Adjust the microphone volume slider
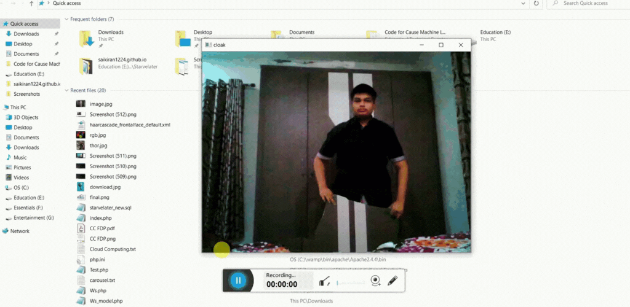The image size is (630, 307). (x=351, y=282)
